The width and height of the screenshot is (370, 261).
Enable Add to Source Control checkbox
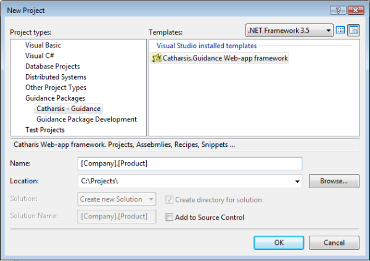[169, 217]
